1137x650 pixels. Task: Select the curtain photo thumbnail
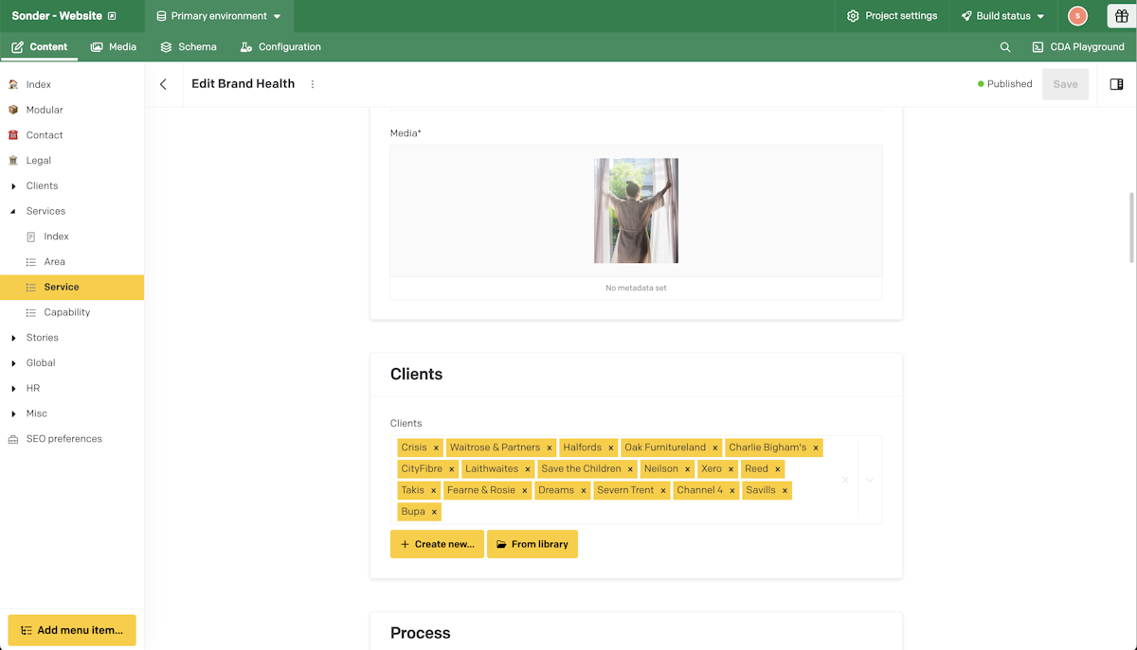636,210
